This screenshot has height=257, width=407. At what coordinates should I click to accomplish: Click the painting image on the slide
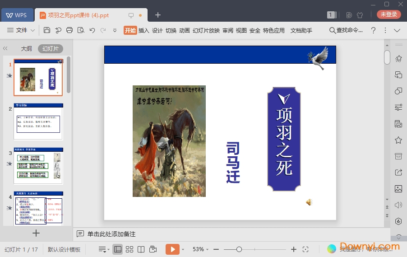tap(169, 141)
